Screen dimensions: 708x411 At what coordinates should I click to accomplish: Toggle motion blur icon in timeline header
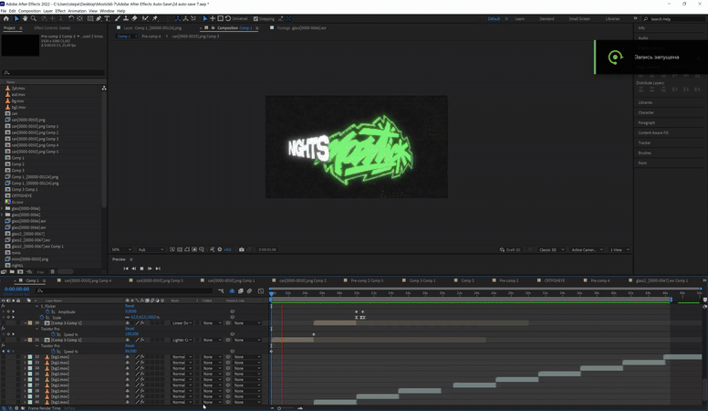point(249,291)
